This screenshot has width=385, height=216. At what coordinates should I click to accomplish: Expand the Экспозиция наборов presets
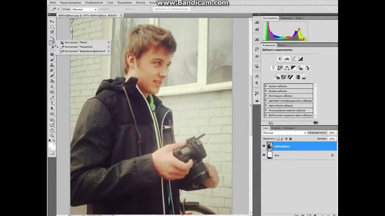pos(266,96)
